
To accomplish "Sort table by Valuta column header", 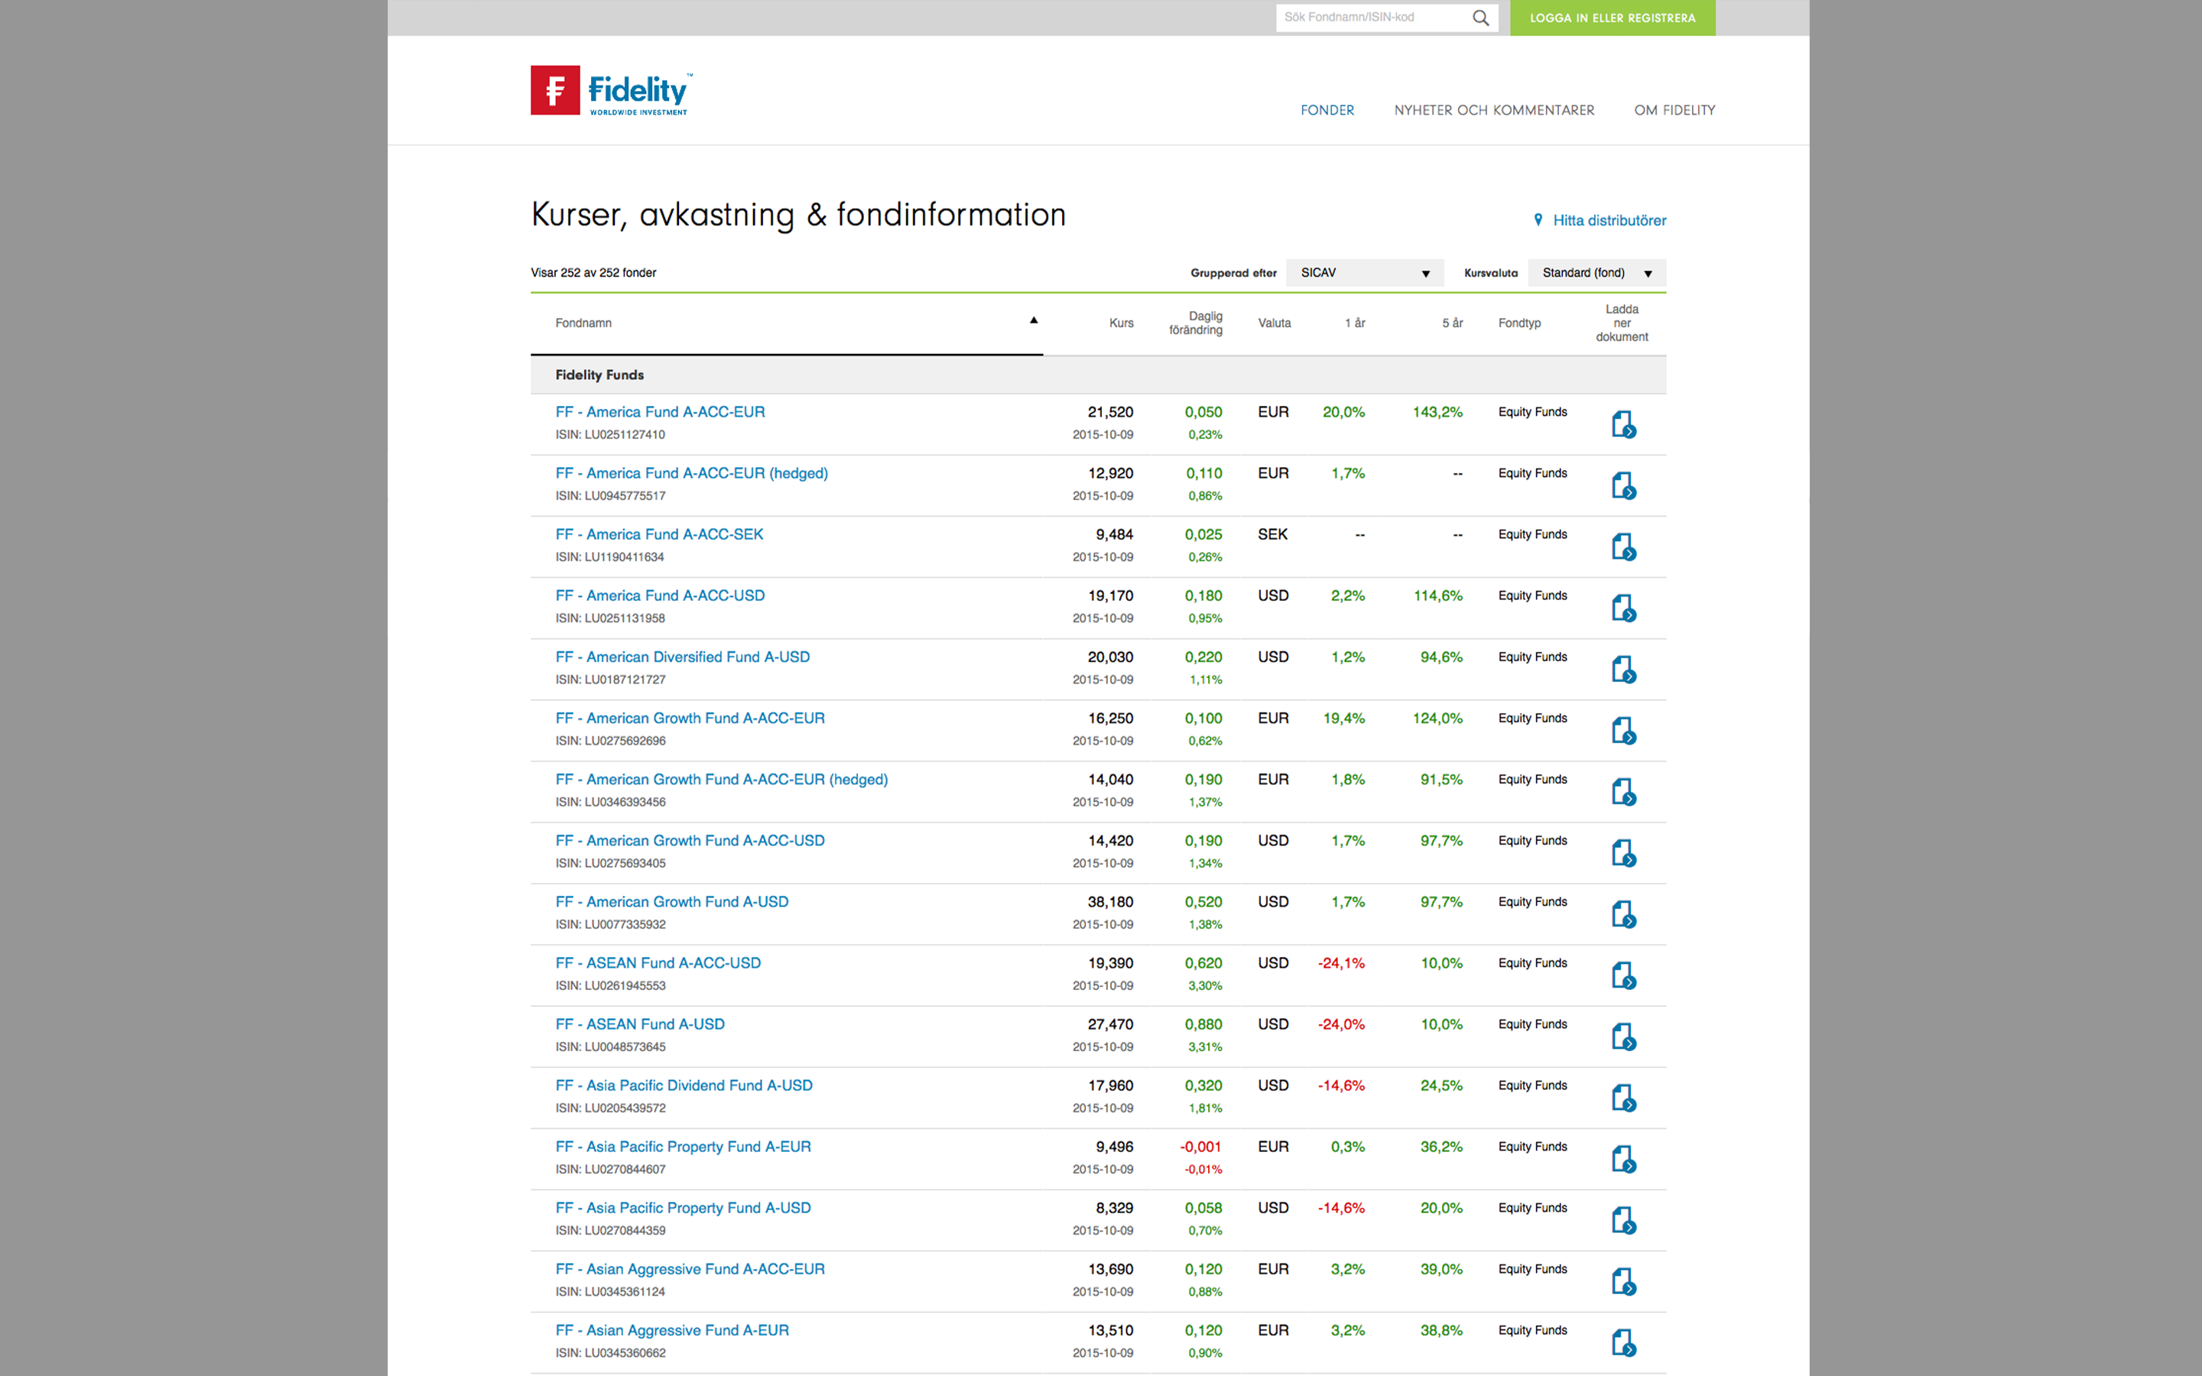I will pos(1274,323).
